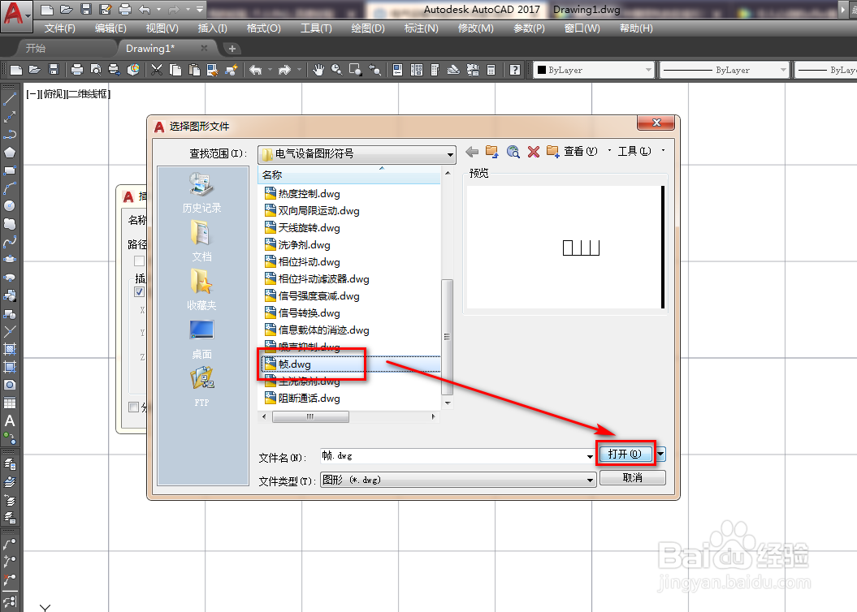
Task: Open the 文档 places shortcut
Action: tap(201, 241)
